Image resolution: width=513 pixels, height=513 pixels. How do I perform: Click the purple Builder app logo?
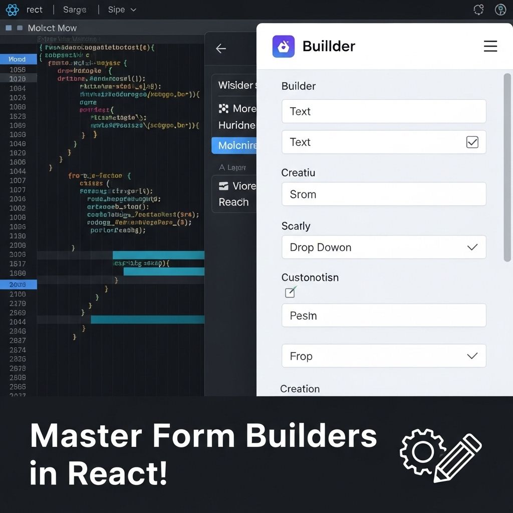pyautogui.click(x=283, y=47)
